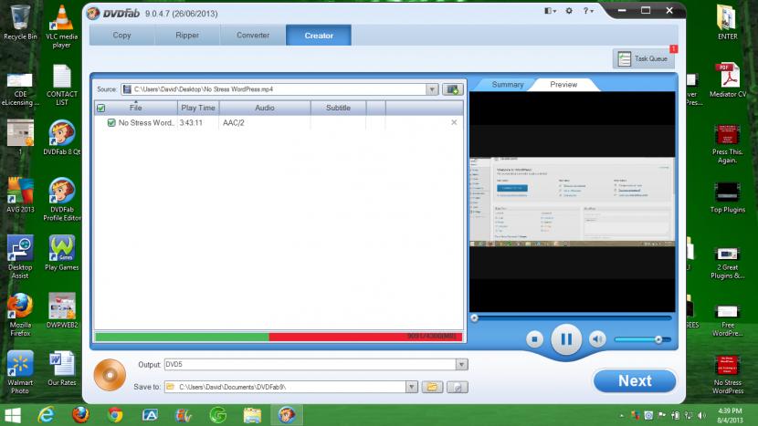Open Top Plugins desktop file

tap(727, 198)
